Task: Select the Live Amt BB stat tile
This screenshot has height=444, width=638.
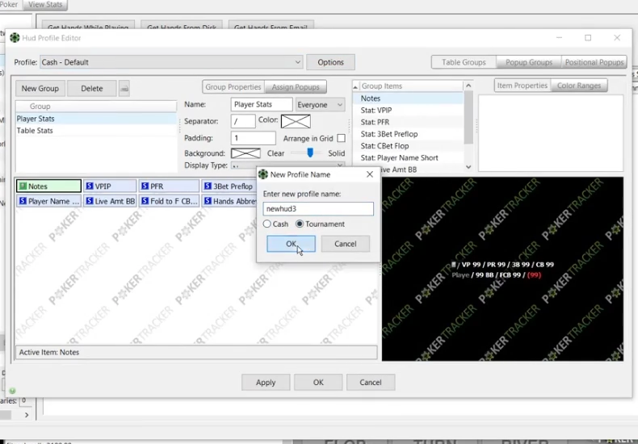Action: point(110,201)
